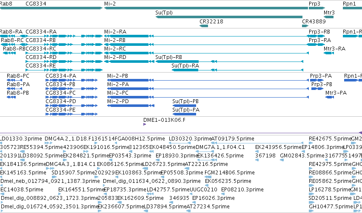Select the AT27234.5prime EST label
Viewport: 362px width, 213px height.
[x=208, y=207]
